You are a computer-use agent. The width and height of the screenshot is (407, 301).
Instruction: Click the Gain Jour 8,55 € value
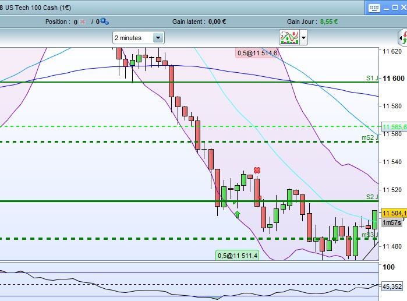point(329,22)
